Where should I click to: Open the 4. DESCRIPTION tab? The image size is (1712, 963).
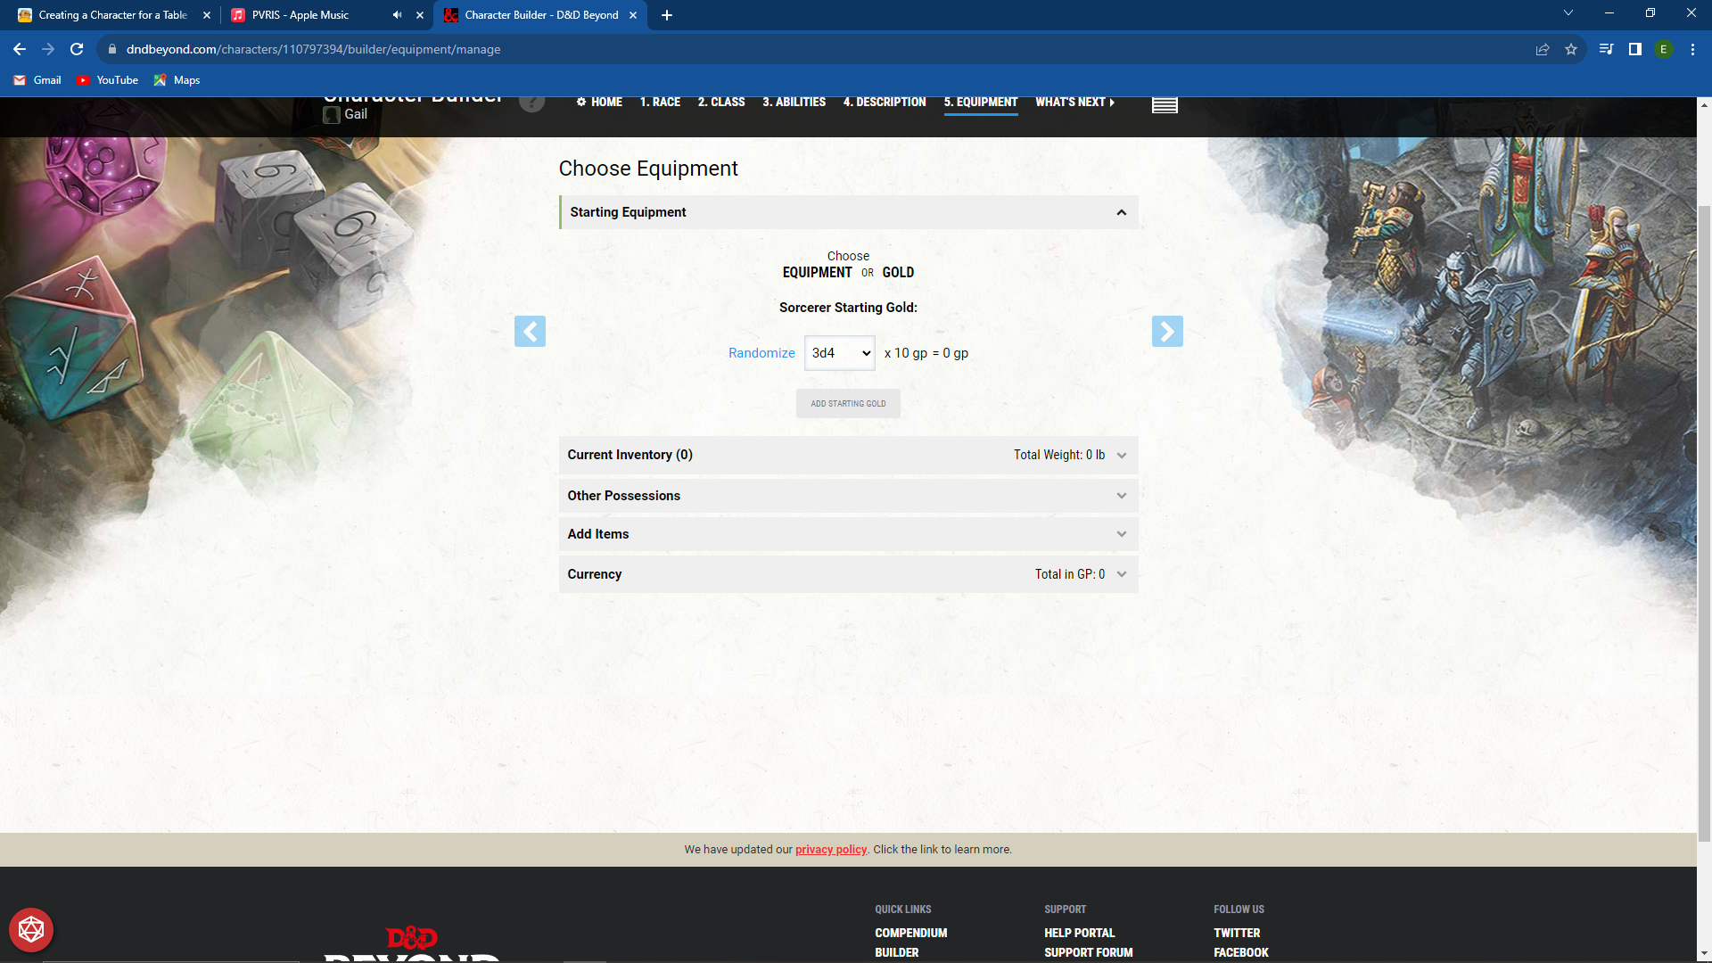tap(884, 102)
